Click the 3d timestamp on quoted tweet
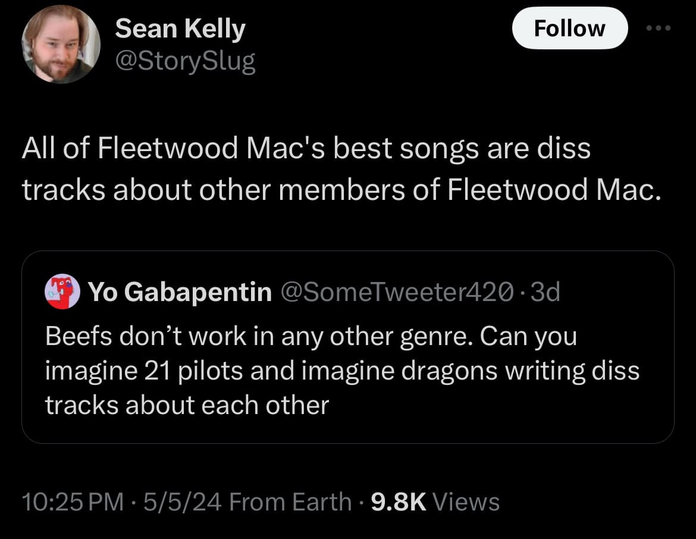This screenshot has width=696, height=539. point(545,292)
